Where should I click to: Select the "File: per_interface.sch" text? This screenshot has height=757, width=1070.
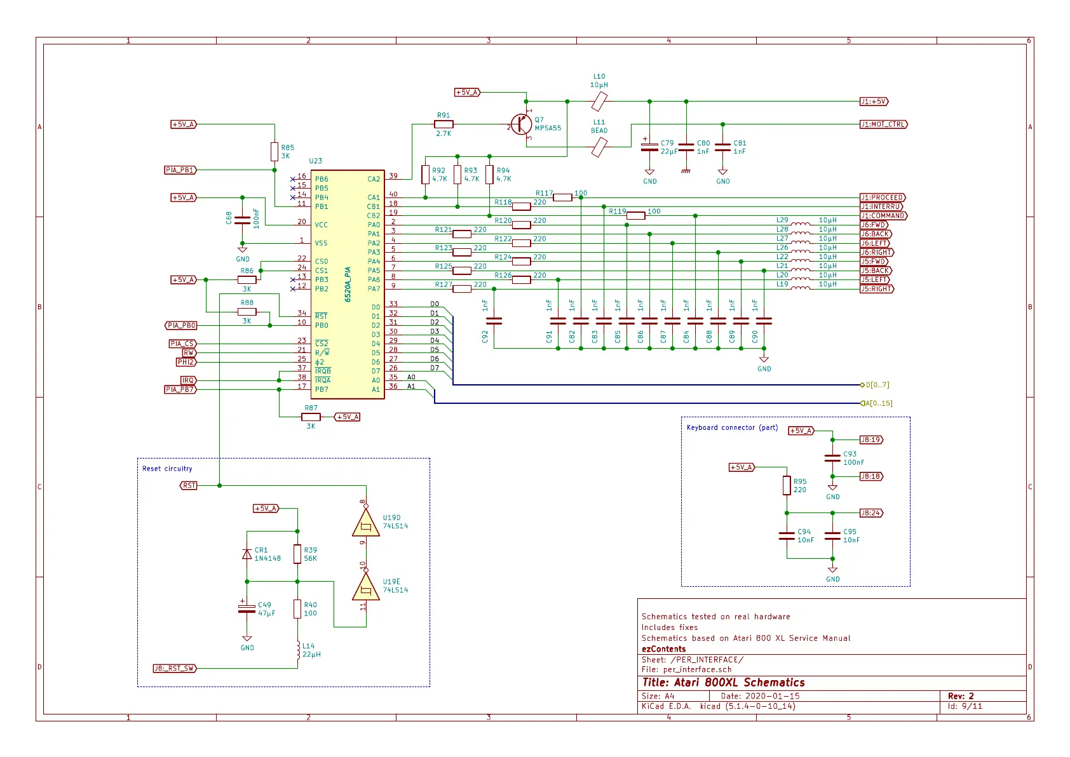(686, 669)
